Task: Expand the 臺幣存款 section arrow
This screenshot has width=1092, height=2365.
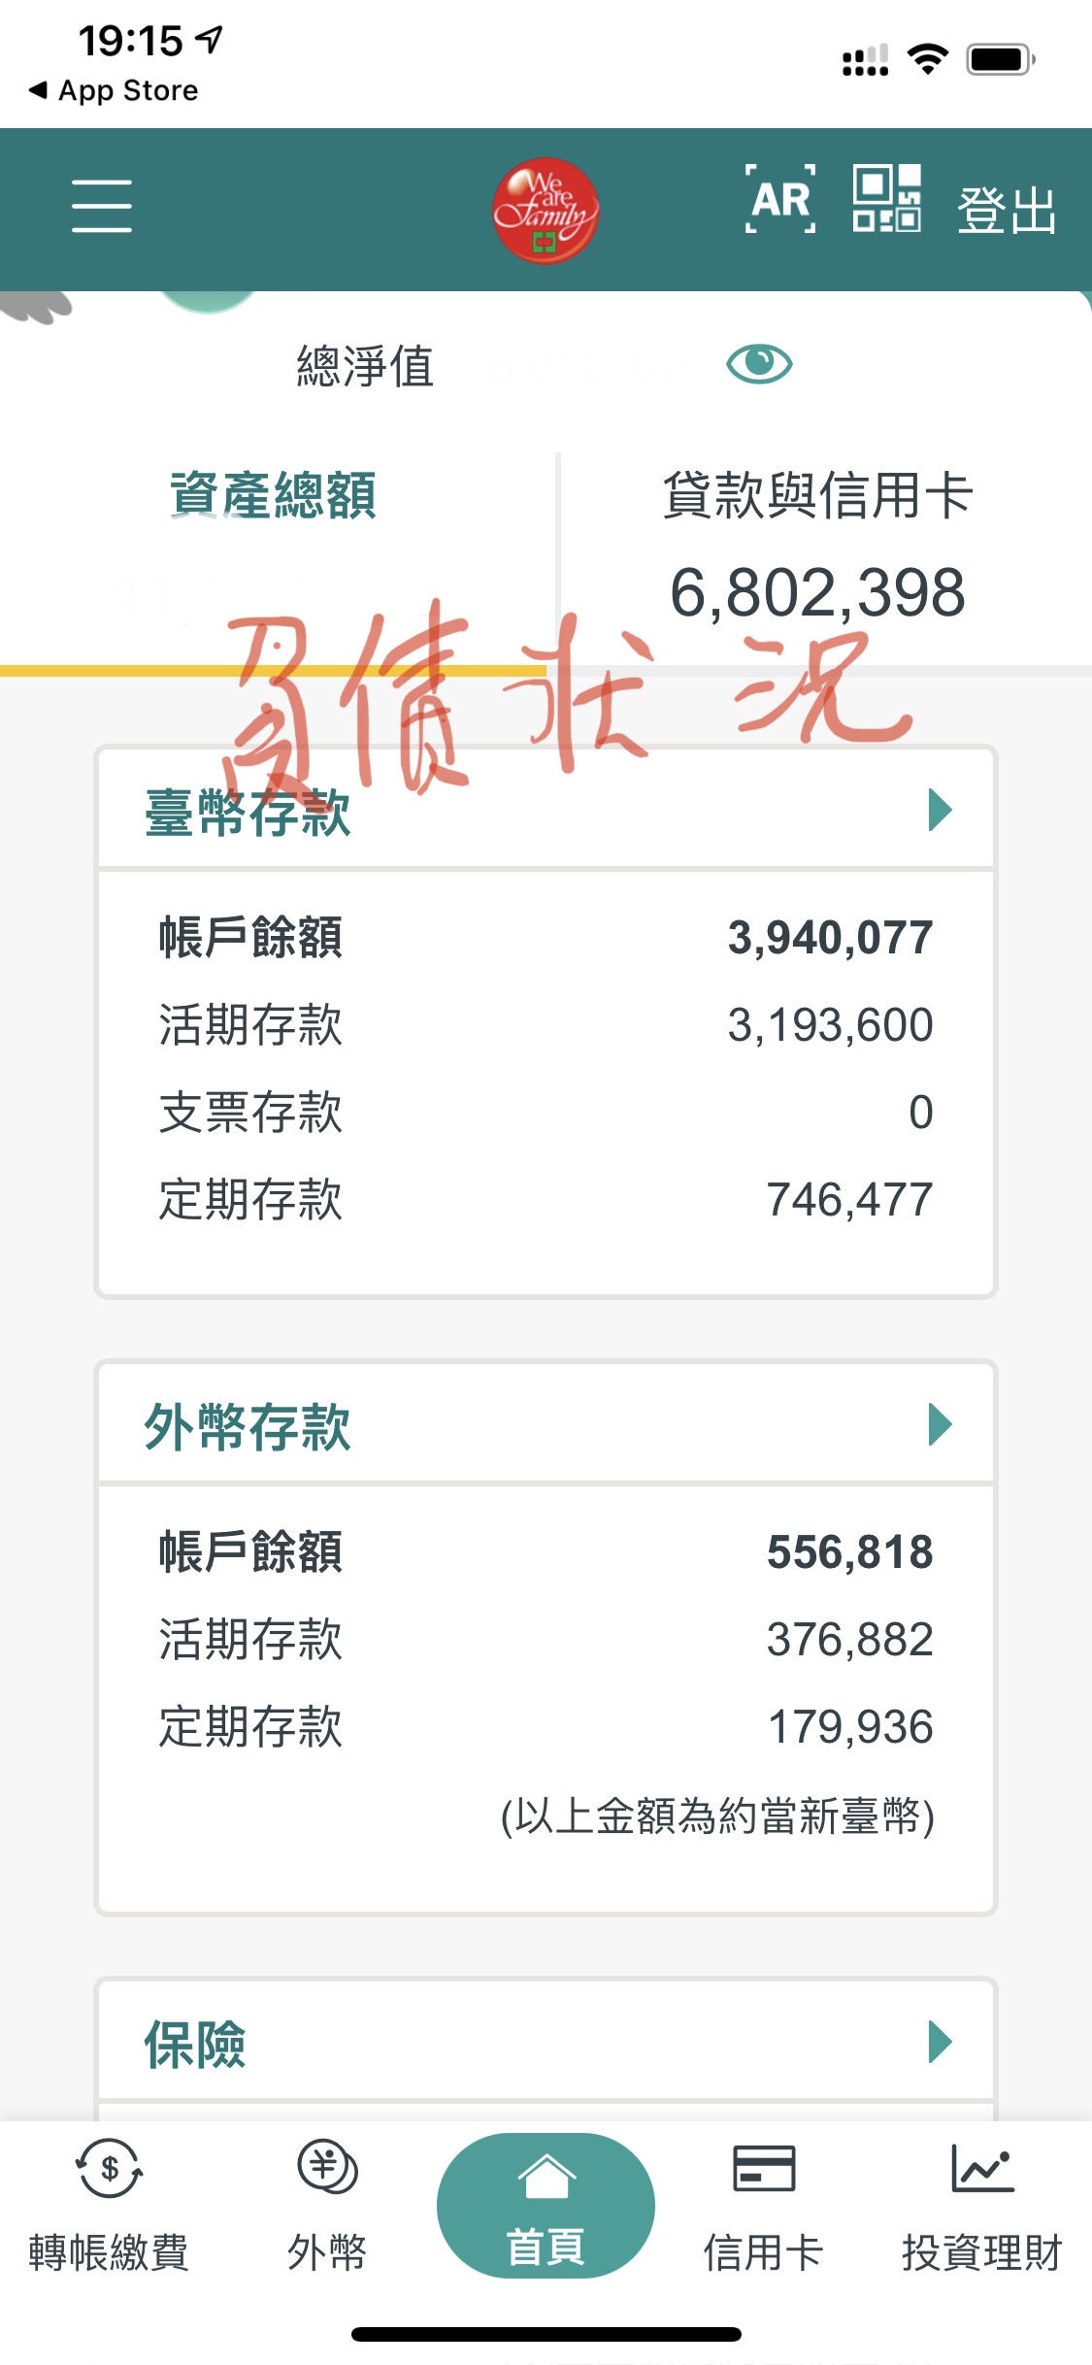Action: (x=939, y=810)
